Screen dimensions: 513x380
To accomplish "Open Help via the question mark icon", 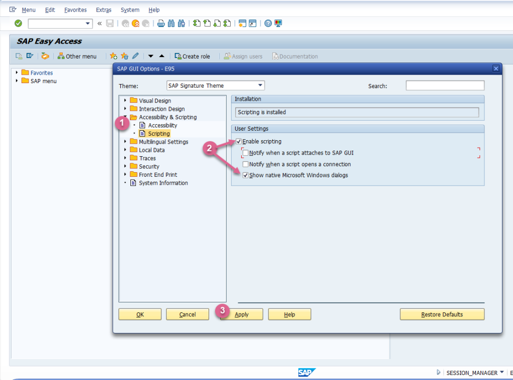I will pyautogui.click(x=268, y=23).
